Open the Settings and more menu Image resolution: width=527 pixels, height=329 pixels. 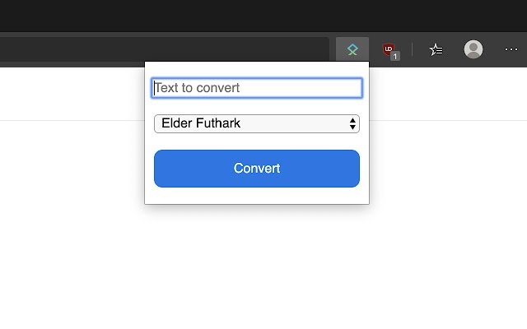point(511,50)
